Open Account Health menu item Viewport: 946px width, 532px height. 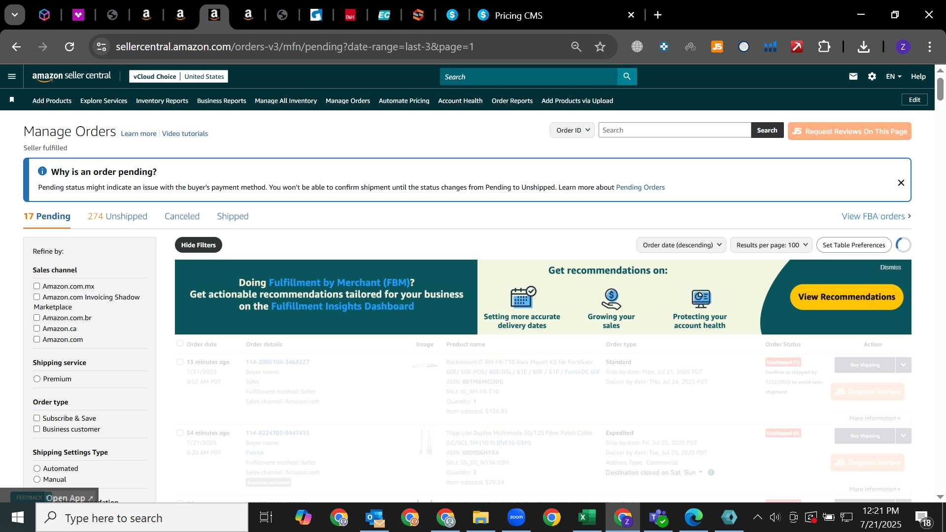coord(460,100)
